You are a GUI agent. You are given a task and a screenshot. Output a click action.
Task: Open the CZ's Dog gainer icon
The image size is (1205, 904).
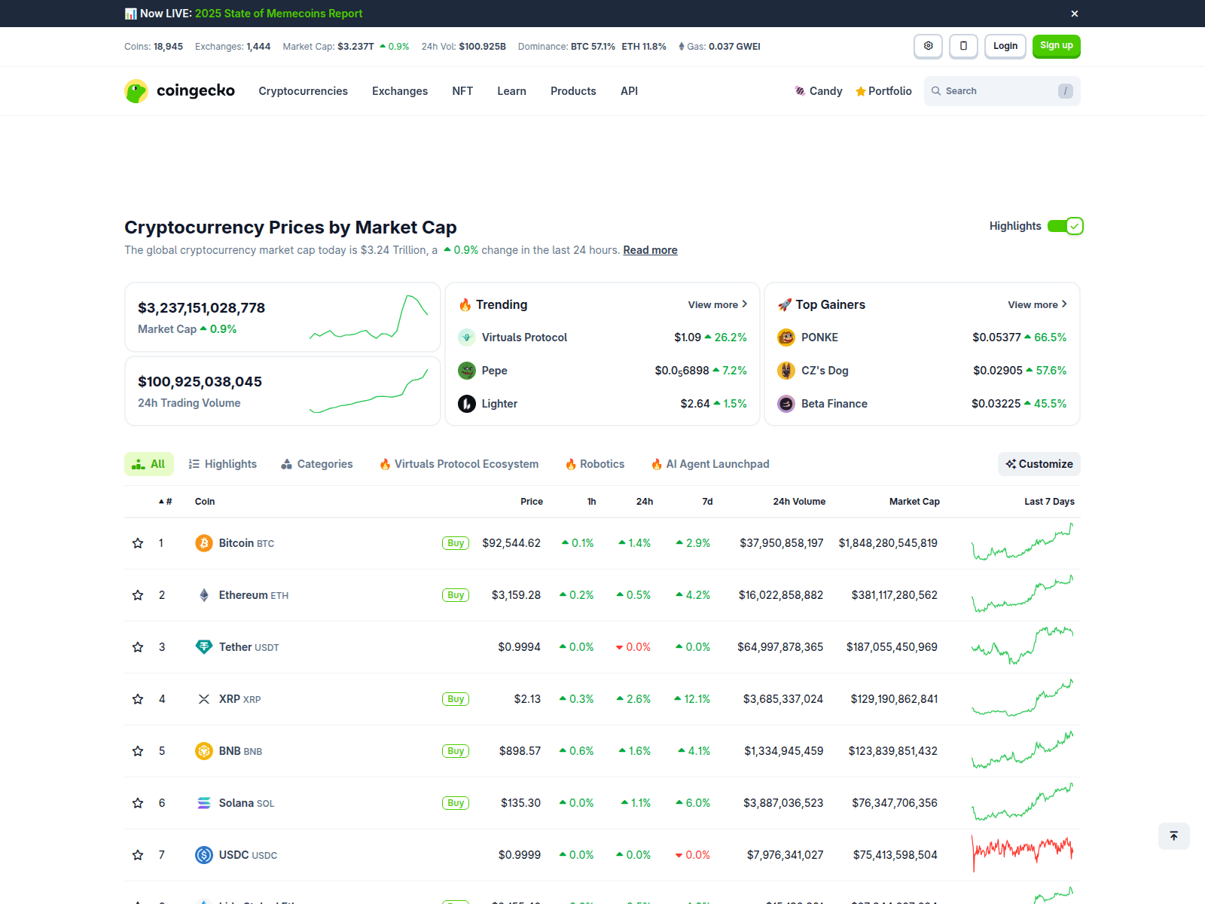point(786,371)
